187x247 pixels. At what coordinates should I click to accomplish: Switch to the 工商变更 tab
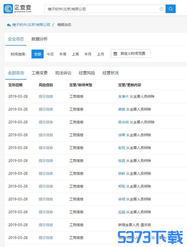click(x=39, y=73)
